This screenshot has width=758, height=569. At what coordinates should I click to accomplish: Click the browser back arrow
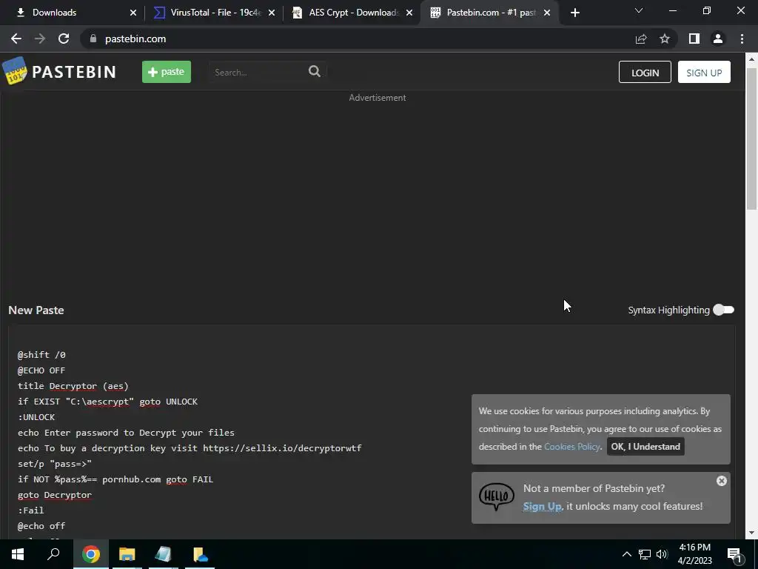tap(16, 39)
